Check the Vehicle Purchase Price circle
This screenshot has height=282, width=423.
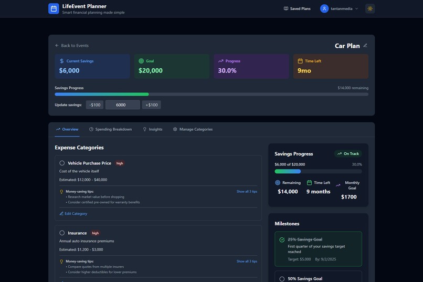pos(62,163)
